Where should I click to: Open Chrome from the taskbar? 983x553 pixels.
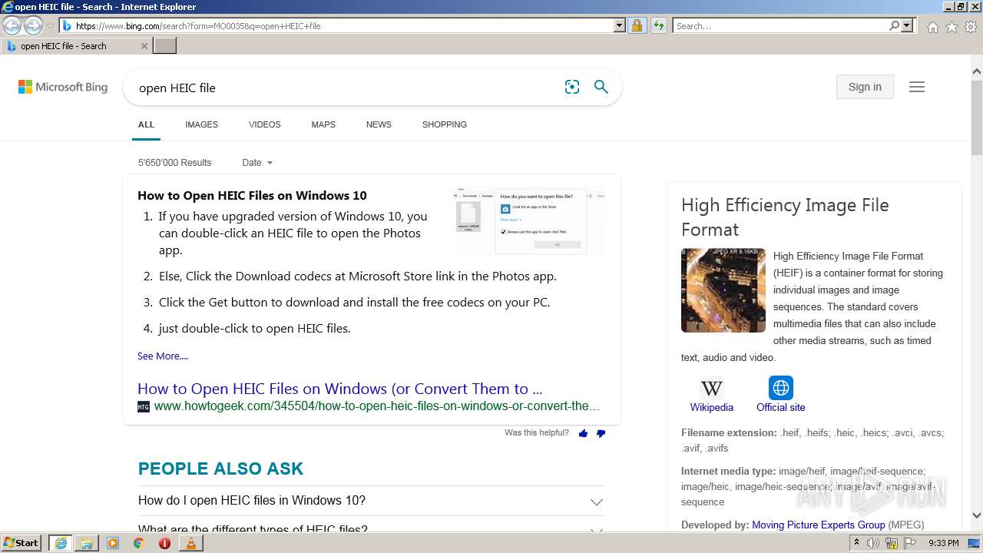(138, 543)
